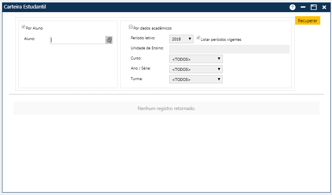Expand the Curso dropdown

click(196, 59)
